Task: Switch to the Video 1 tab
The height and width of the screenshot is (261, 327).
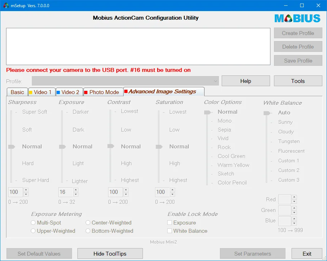Action: tap(42, 92)
